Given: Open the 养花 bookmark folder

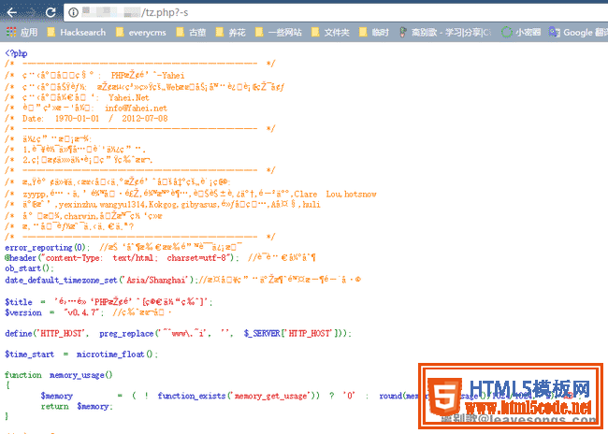Looking at the screenshot, I should (231, 32).
